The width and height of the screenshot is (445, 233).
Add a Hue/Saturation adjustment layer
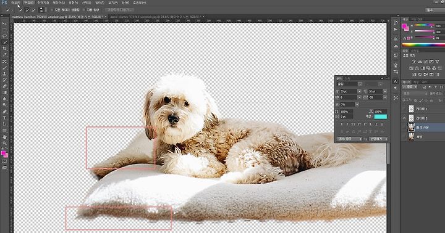pyautogui.click(x=411, y=68)
